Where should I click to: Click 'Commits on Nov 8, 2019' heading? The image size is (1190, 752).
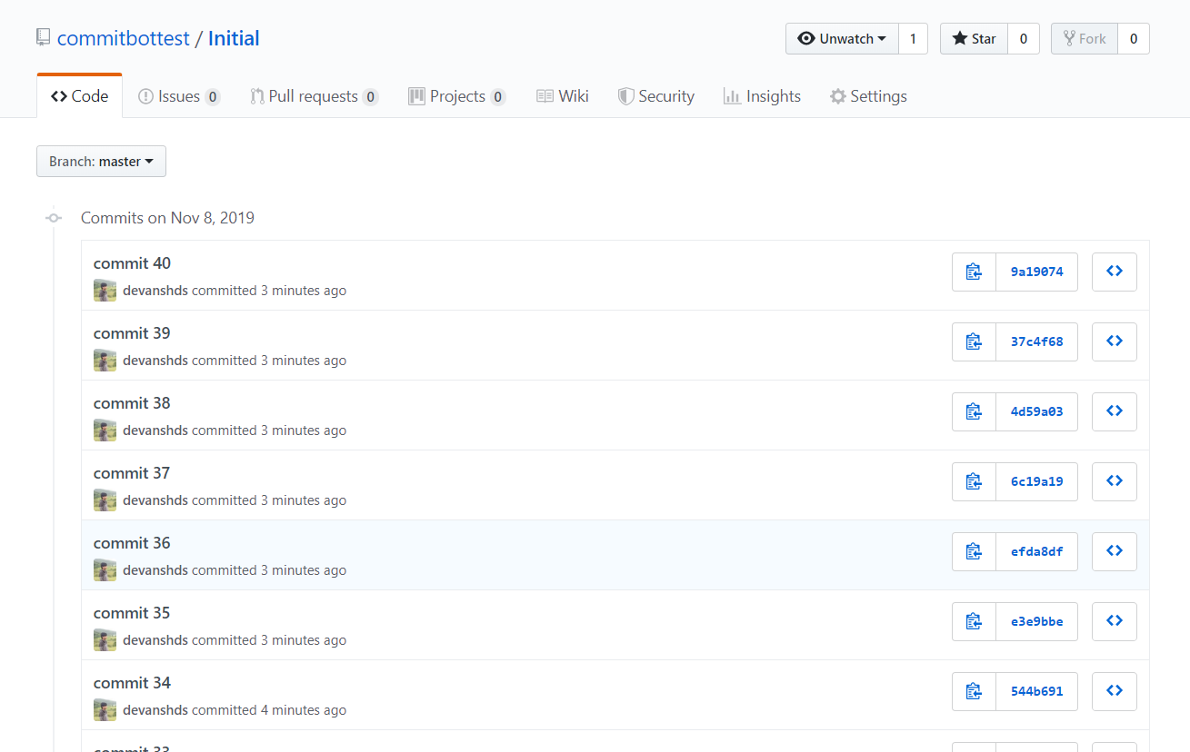point(167,218)
